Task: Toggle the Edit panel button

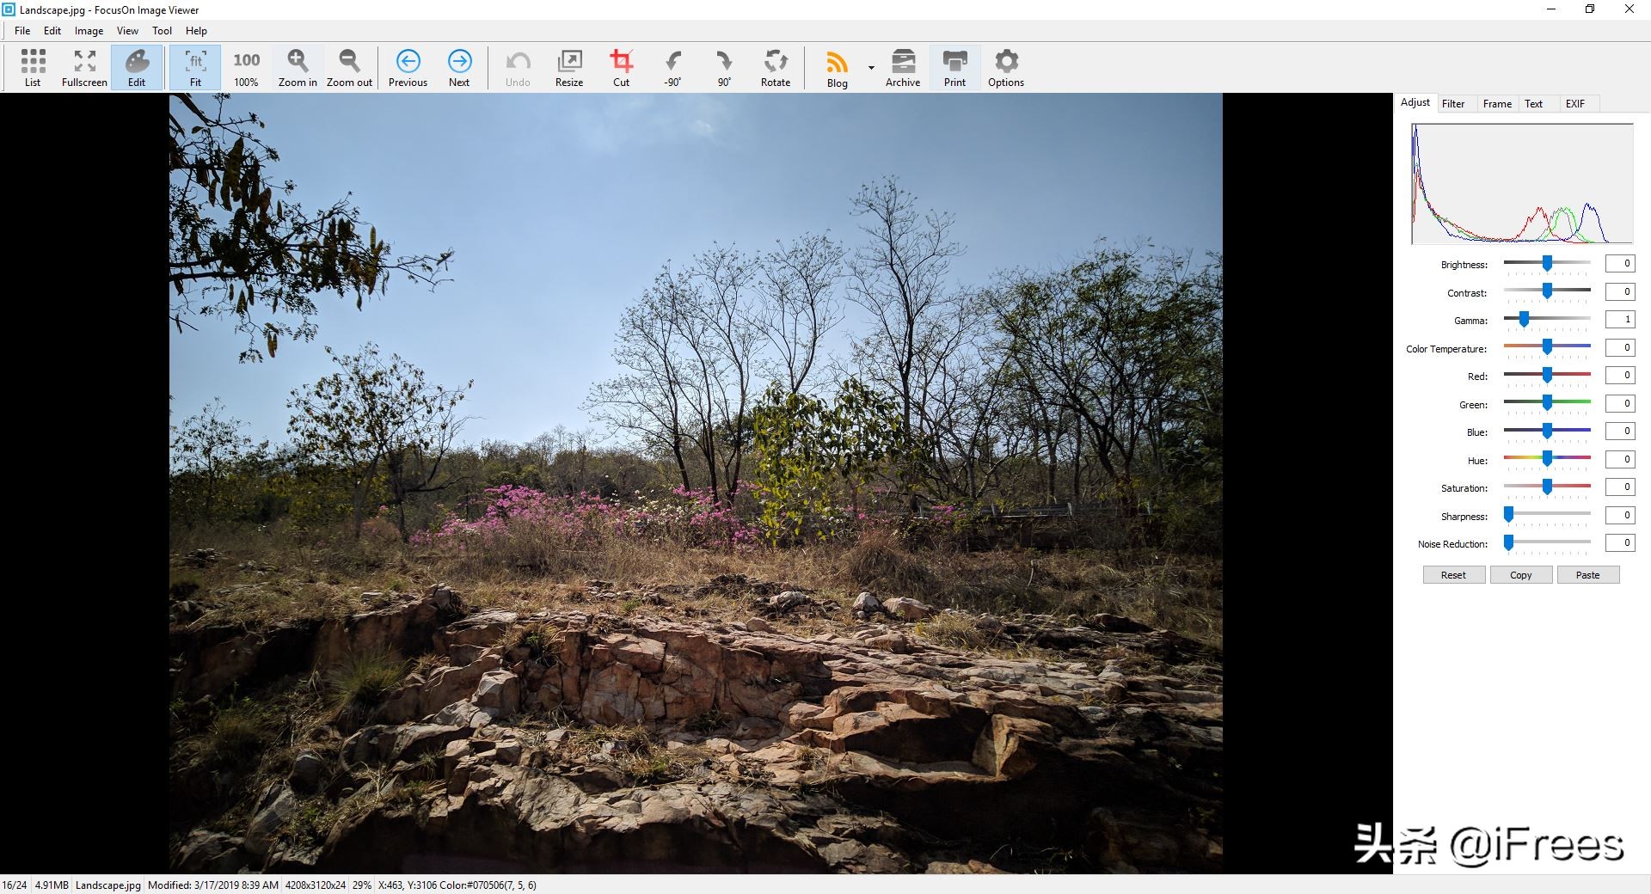Action: point(137,67)
